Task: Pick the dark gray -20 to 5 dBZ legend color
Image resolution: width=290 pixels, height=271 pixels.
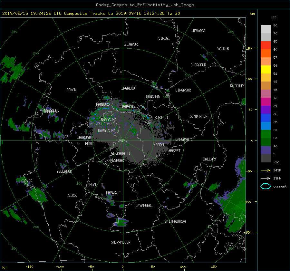Action: tap(266, 158)
